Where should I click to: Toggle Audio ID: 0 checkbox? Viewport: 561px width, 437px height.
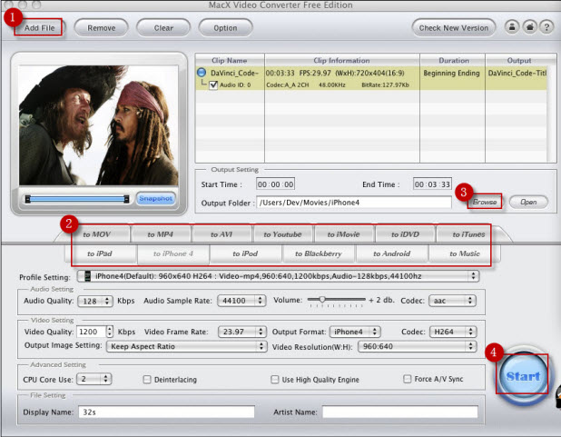click(x=213, y=85)
